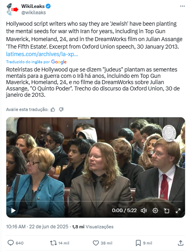Click the video progress bar
The width and height of the screenshot is (187, 252).
click(95, 201)
